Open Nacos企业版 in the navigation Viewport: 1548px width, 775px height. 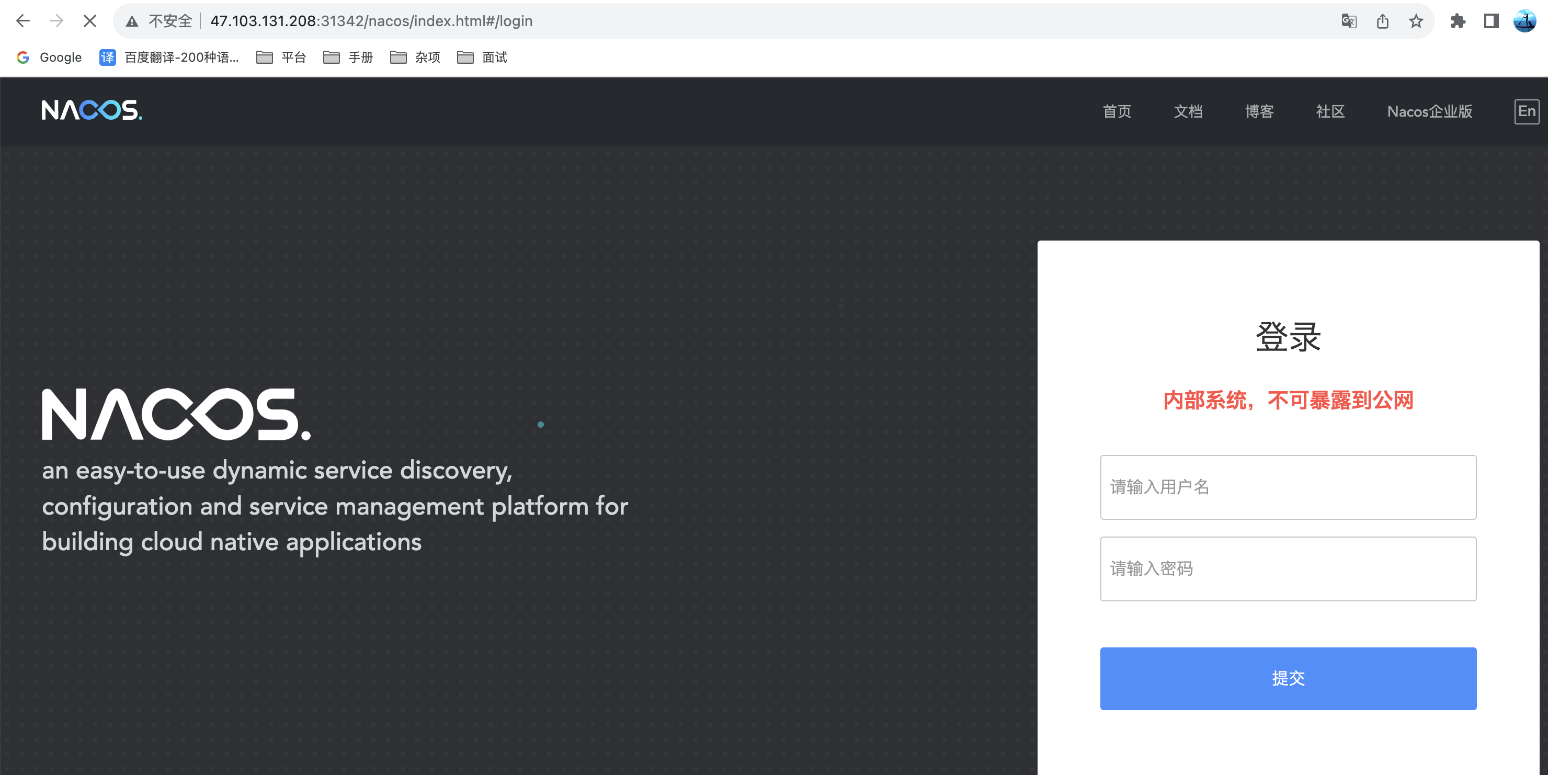pos(1430,112)
